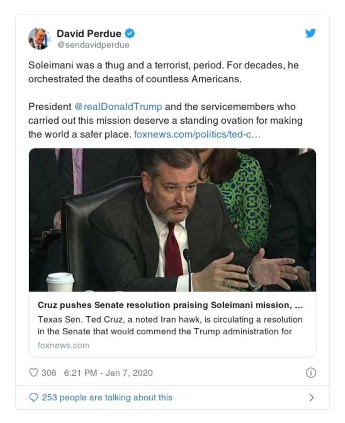
Task: Select the article description text snippet
Action: [x=172, y=325]
